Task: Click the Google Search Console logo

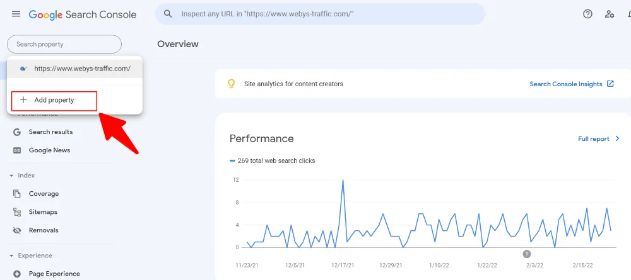Action: coord(83,15)
